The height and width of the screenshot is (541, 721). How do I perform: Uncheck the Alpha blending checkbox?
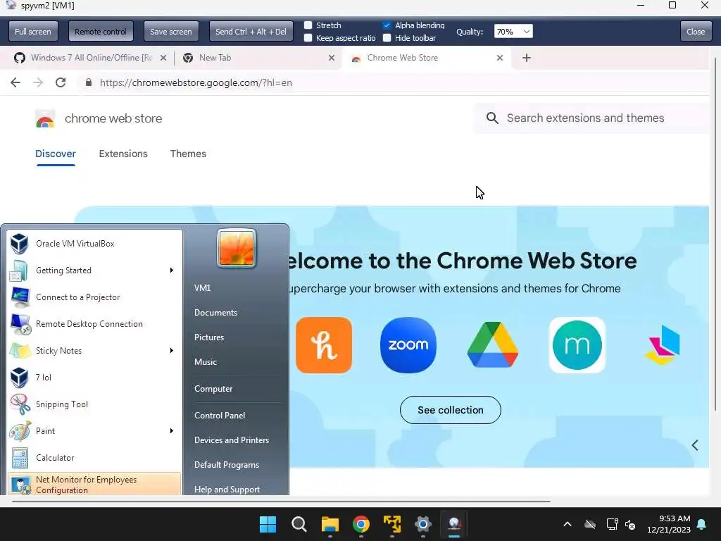pyautogui.click(x=387, y=25)
